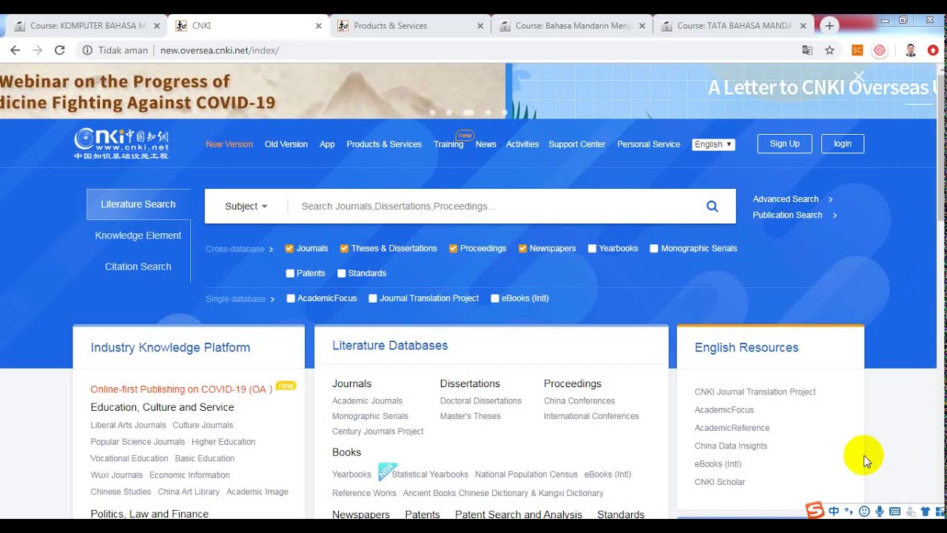This screenshot has width=947, height=533.
Task: Click the site info icon beside Tidak aman
Action: [87, 50]
